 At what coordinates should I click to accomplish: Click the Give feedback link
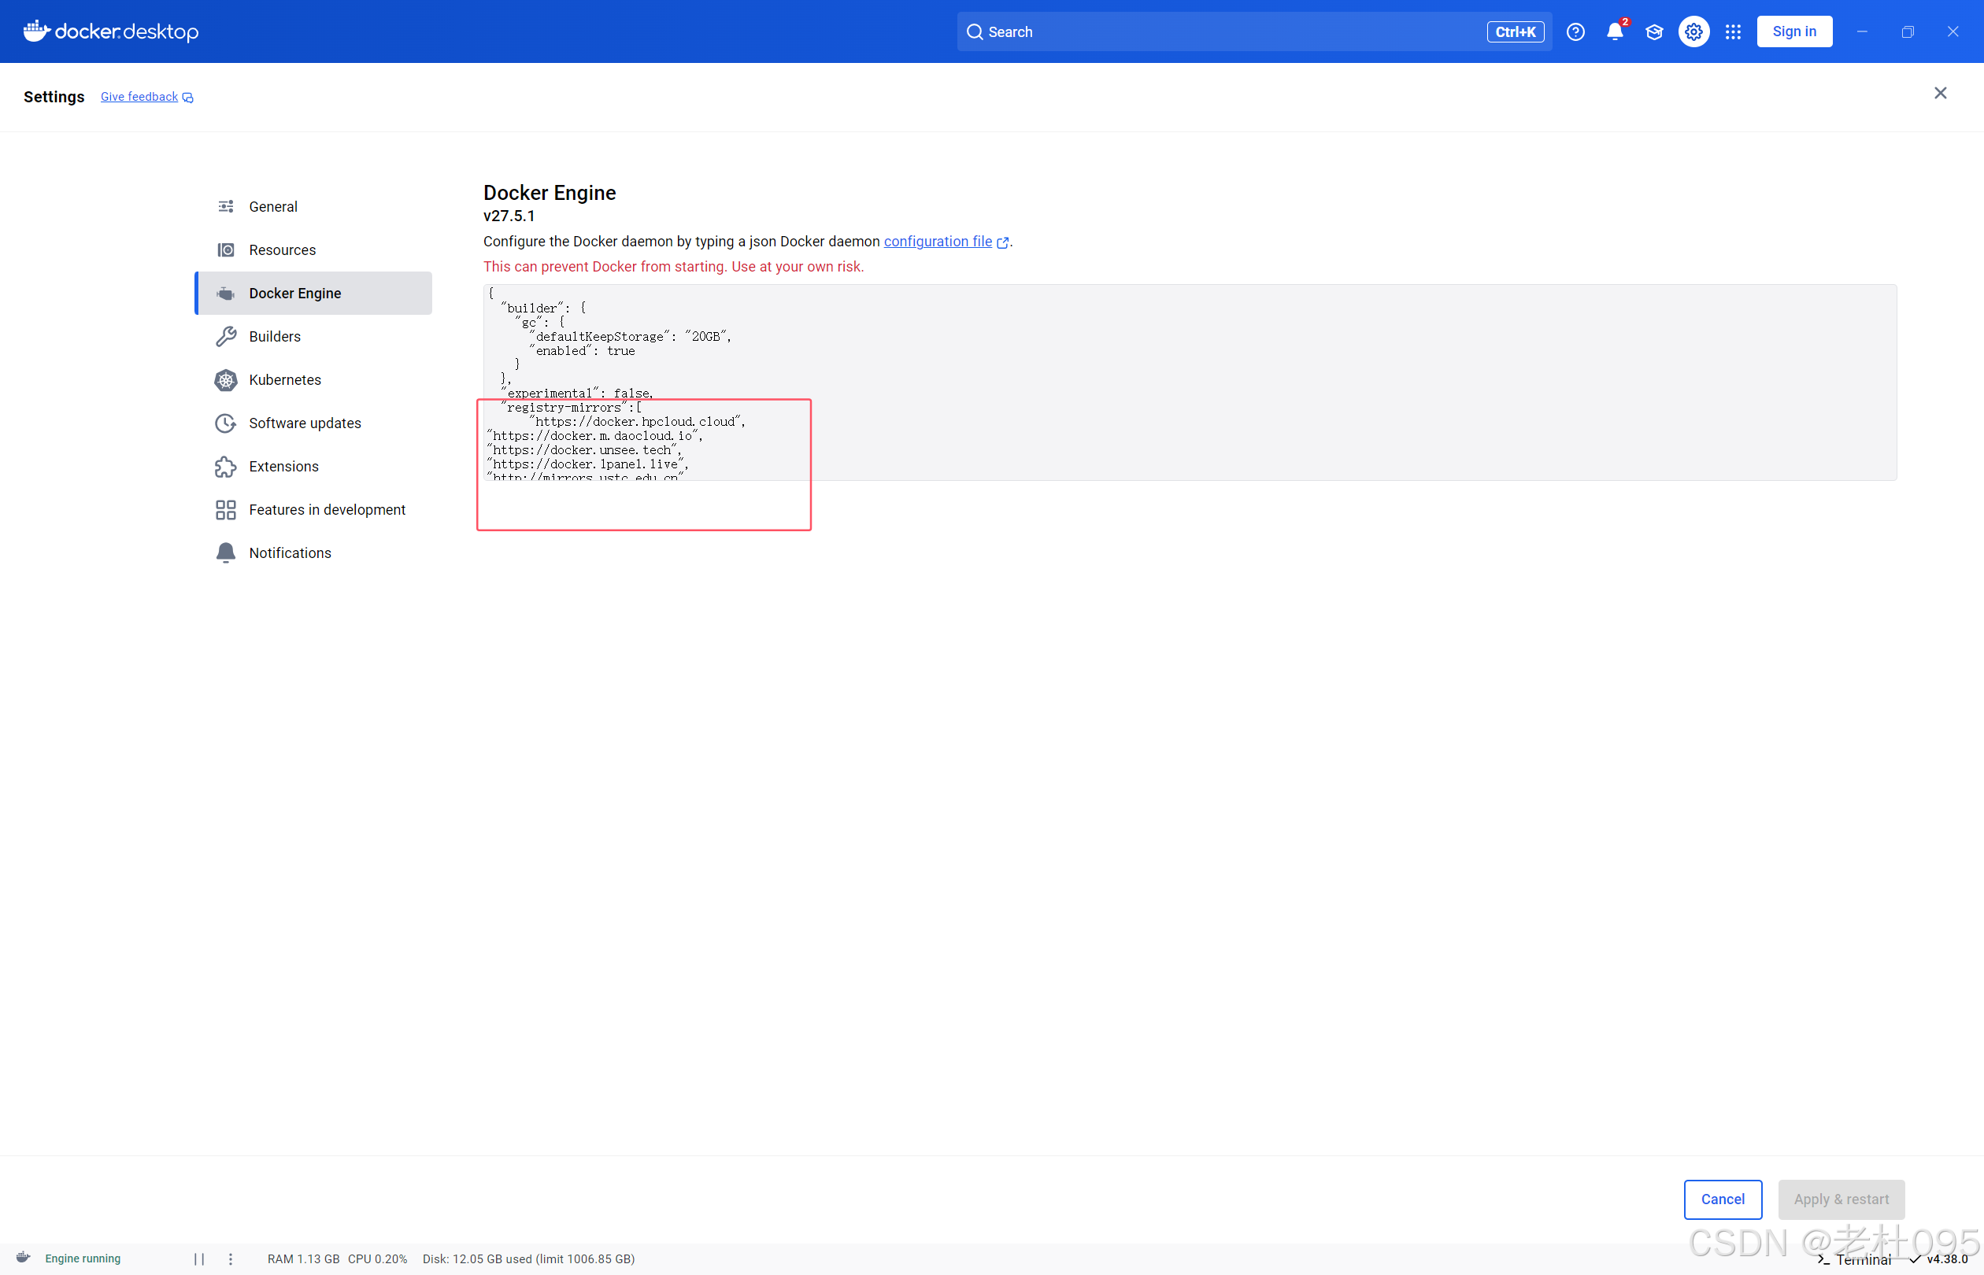tap(139, 97)
